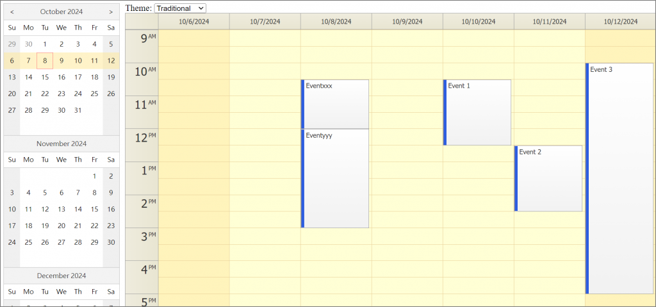Screen dimensions: 656x307
Task: Select the Event 1 block
Action: click(x=477, y=112)
